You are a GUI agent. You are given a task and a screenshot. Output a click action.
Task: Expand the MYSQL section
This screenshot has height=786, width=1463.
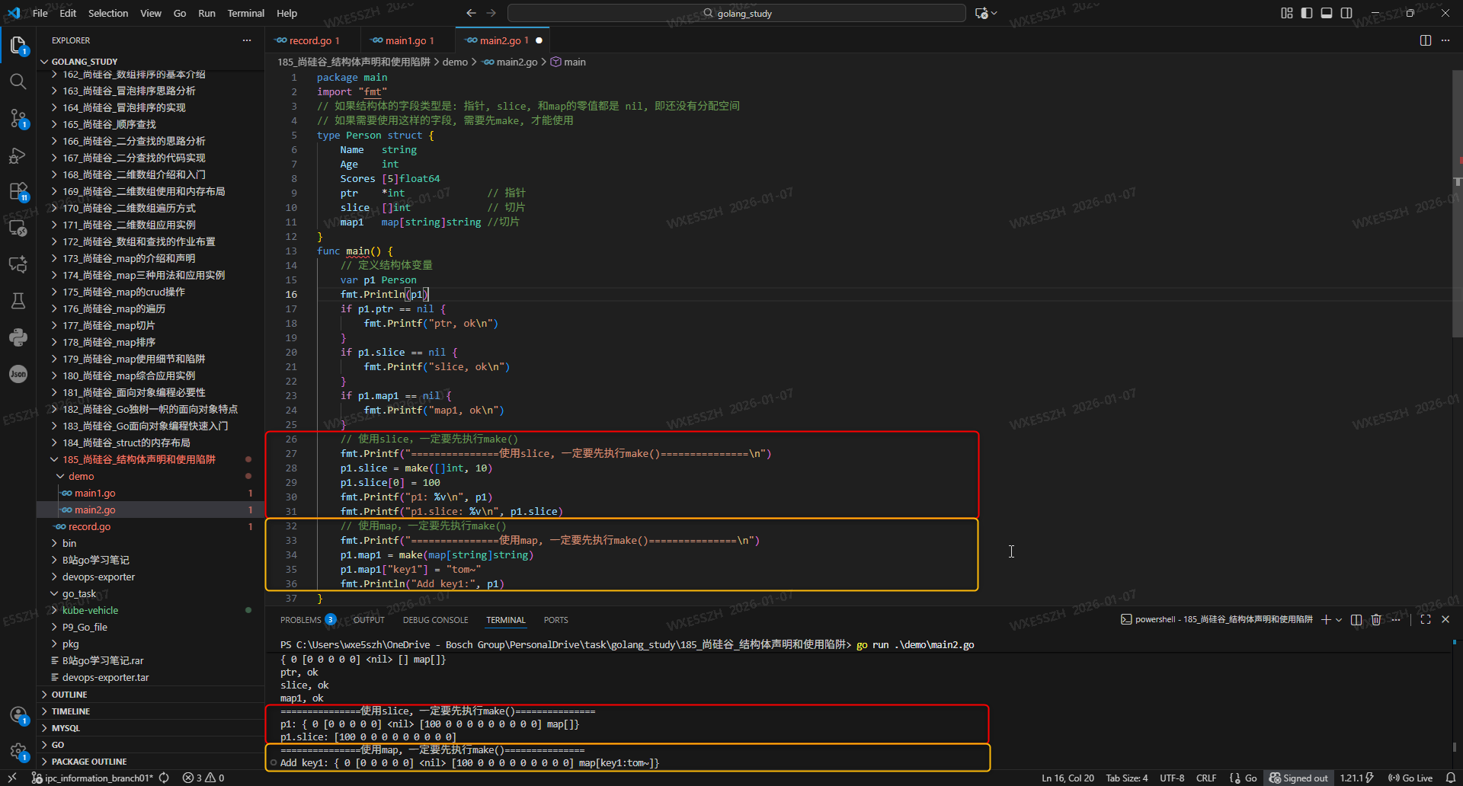pos(150,728)
